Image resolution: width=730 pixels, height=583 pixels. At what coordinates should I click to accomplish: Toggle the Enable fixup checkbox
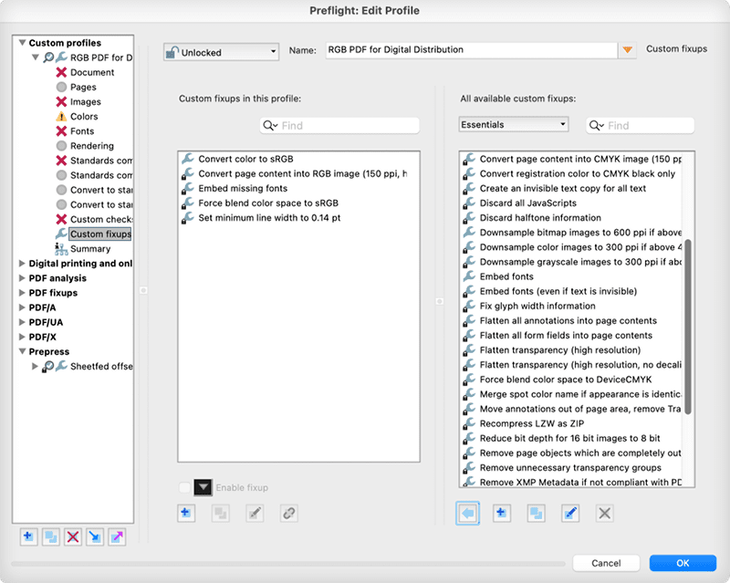[185, 488]
